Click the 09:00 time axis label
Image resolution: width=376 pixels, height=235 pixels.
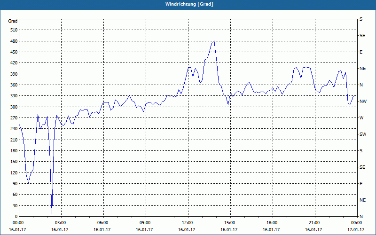[x=145, y=222]
